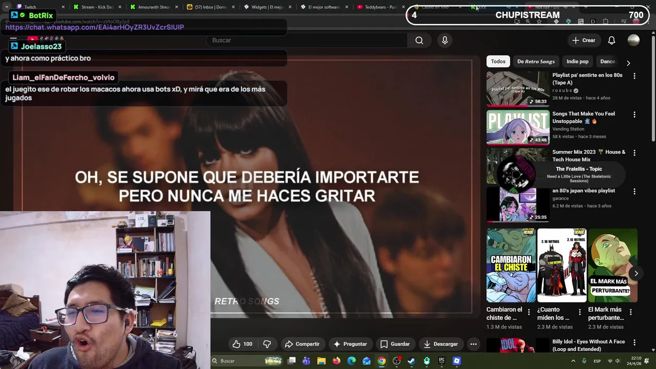This screenshot has height=369, width=656.
Task: Click the 'Vending Station' channel name
Action: (568, 129)
